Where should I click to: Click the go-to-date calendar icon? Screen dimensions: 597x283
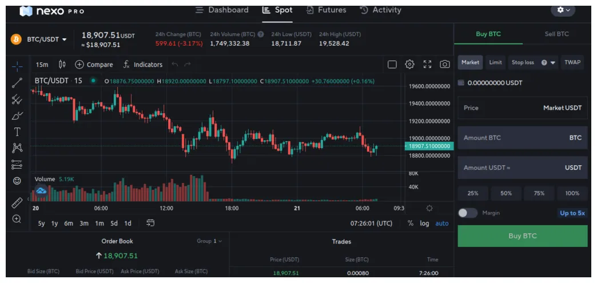click(x=150, y=223)
